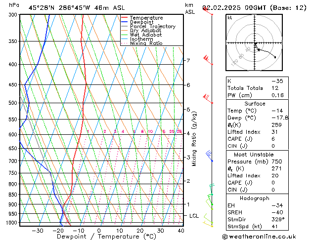The width and height of the screenshot is (311, 240).
Task: Click the 'Dry Adiabat' legend entry
Action: tap(141, 31)
